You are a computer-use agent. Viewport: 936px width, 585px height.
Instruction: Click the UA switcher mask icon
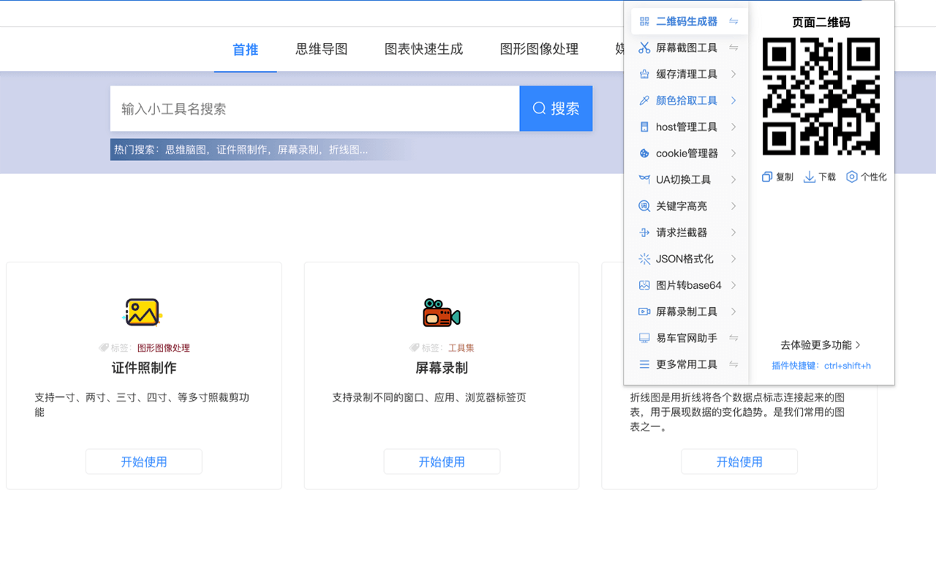(644, 179)
